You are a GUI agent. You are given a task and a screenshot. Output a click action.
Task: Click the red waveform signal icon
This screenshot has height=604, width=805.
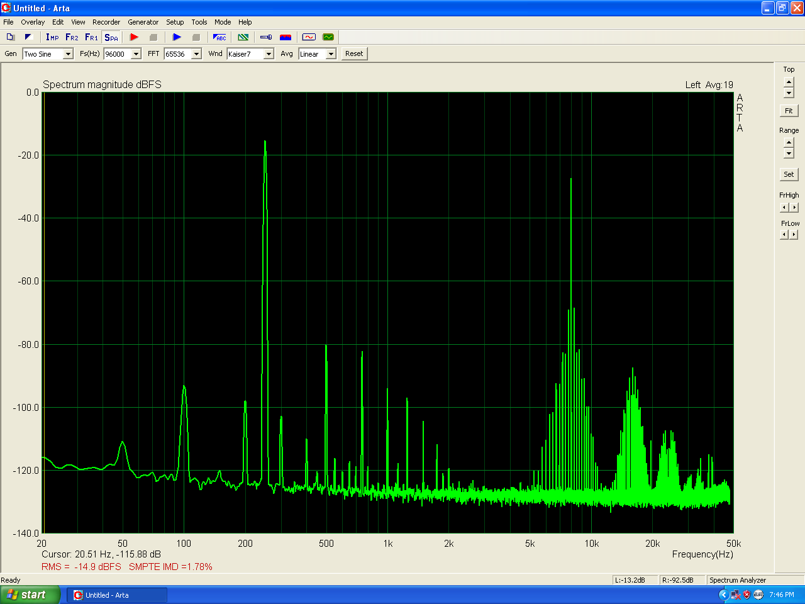(x=309, y=37)
